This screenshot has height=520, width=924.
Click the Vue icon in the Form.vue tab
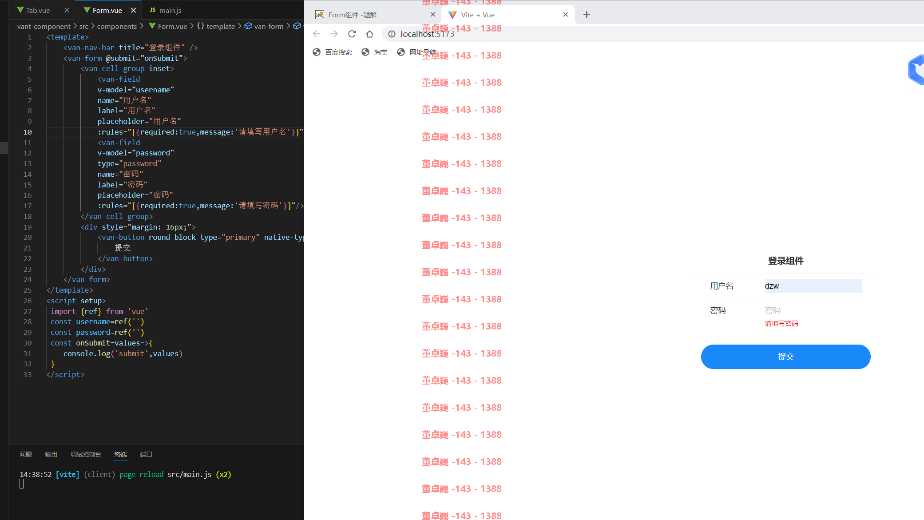point(87,10)
